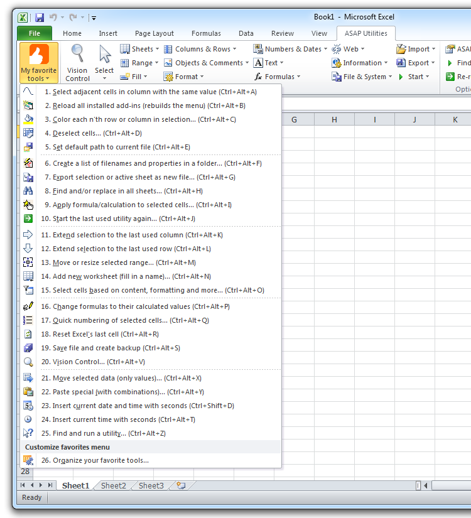This screenshot has width=471, height=518.
Task: Open the Review ribbon tab
Action: pos(283,33)
